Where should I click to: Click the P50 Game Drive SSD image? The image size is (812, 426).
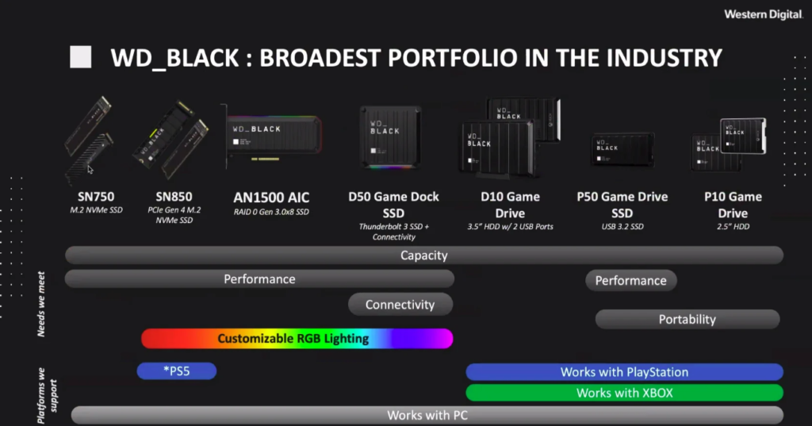623,150
